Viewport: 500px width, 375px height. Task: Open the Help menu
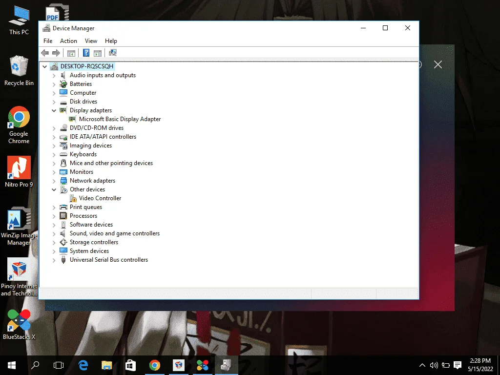coord(111,41)
